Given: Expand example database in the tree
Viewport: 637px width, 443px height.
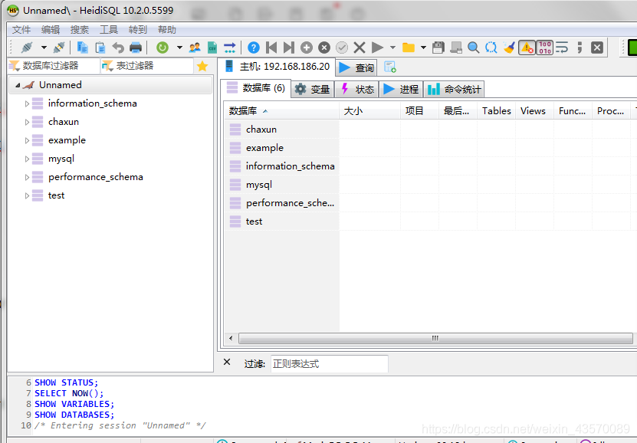Looking at the screenshot, I should click(x=27, y=140).
